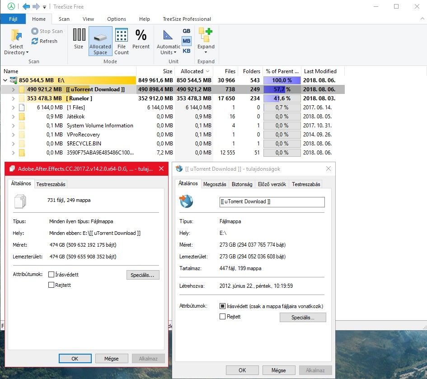
Task: Open the Help ribbon tab
Action: pyautogui.click(x=144, y=19)
